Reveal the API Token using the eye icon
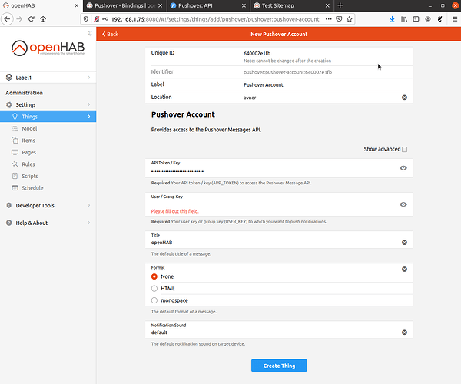Screen dimensions: 461x384 click(403, 167)
